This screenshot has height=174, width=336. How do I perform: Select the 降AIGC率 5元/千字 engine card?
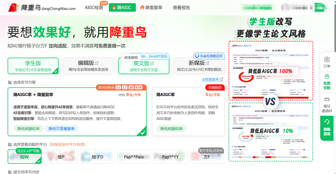(x=188, y=112)
